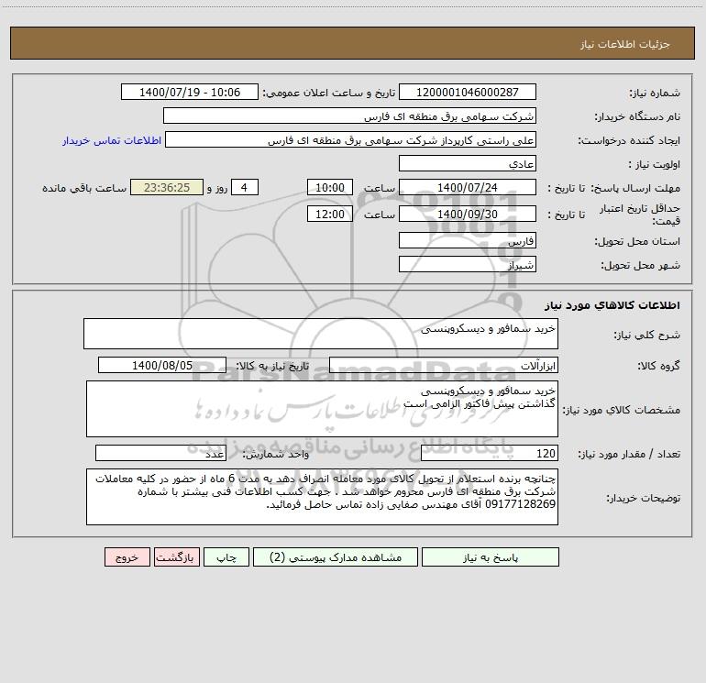Click the شماره نیاز label
706x683 pixels.
point(655,93)
